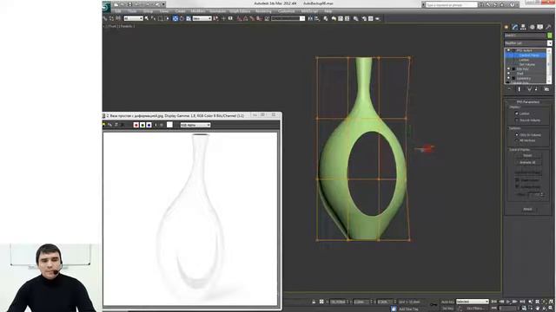Click the object color swatch by name field
The image size is (556, 312).
point(550,36)
